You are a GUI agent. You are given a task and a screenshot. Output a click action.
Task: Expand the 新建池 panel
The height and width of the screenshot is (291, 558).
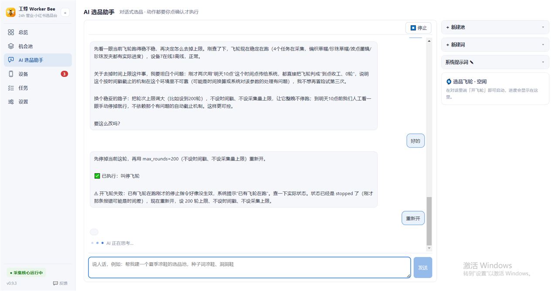point(495,27)
